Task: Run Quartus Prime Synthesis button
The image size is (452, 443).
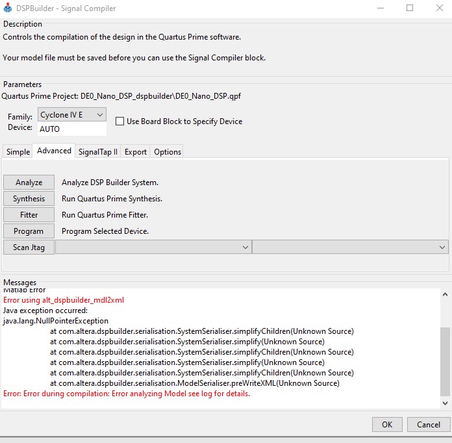Action: pyautogui.click(x=29, y=198)
